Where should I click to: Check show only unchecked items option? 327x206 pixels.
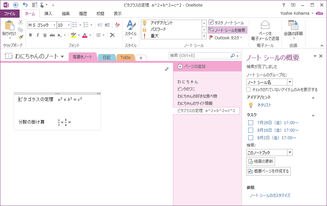(x=249, y=90)
